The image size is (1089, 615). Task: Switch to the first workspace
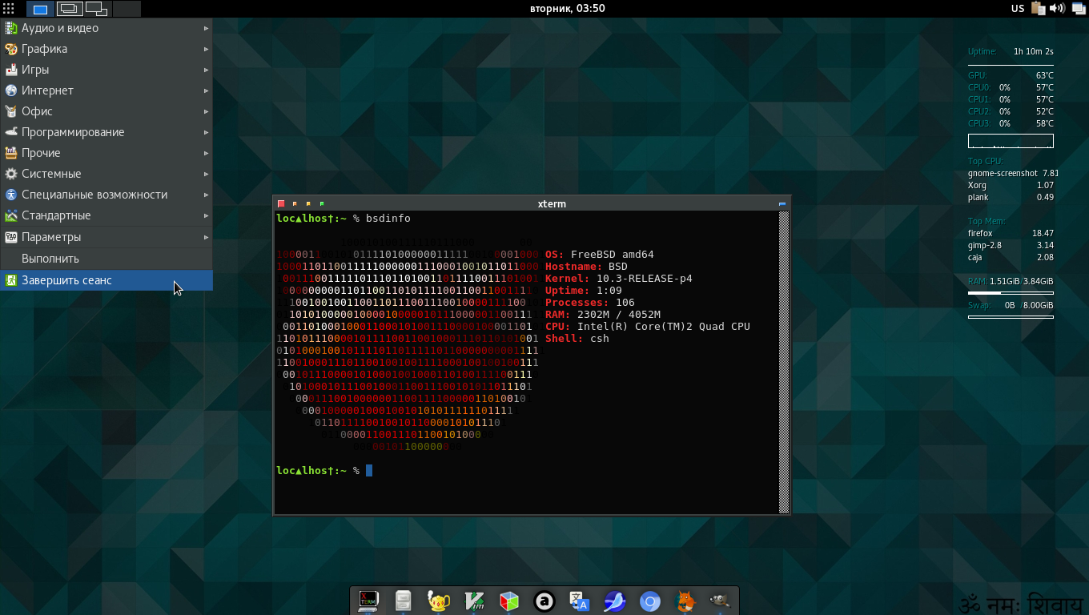[40, 9]
